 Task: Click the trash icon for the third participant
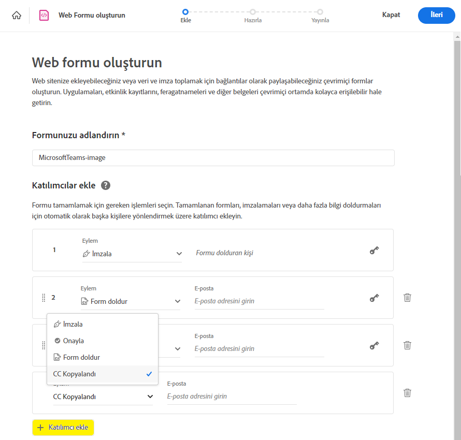click(408, 345)
